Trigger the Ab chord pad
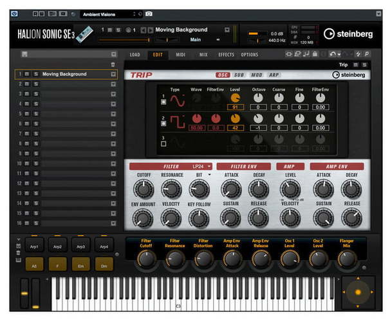 pos(34,265)
